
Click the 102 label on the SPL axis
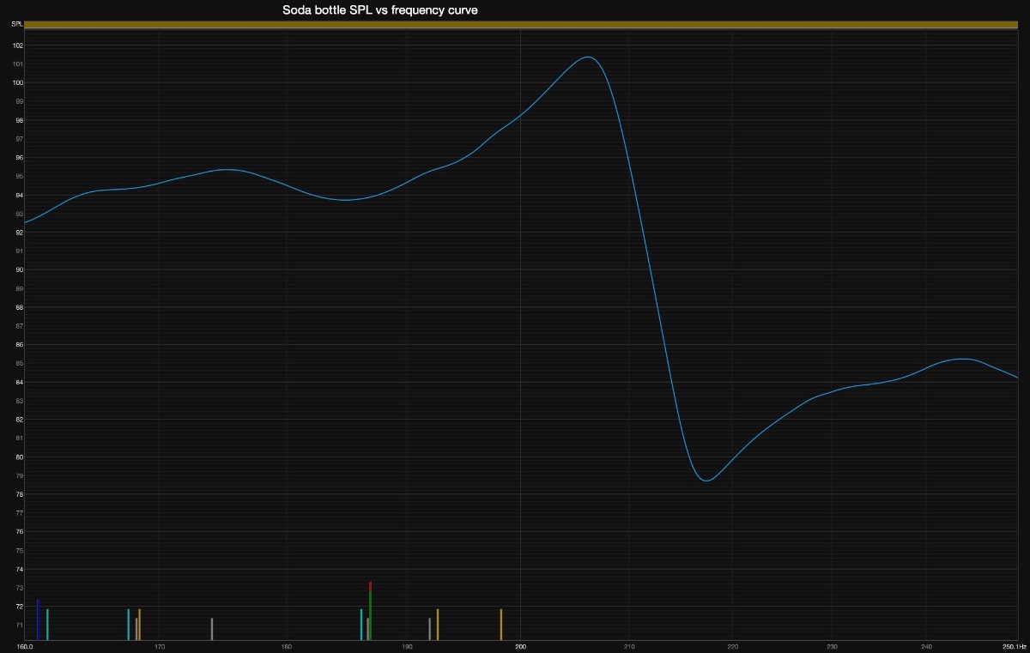[18, 45]
